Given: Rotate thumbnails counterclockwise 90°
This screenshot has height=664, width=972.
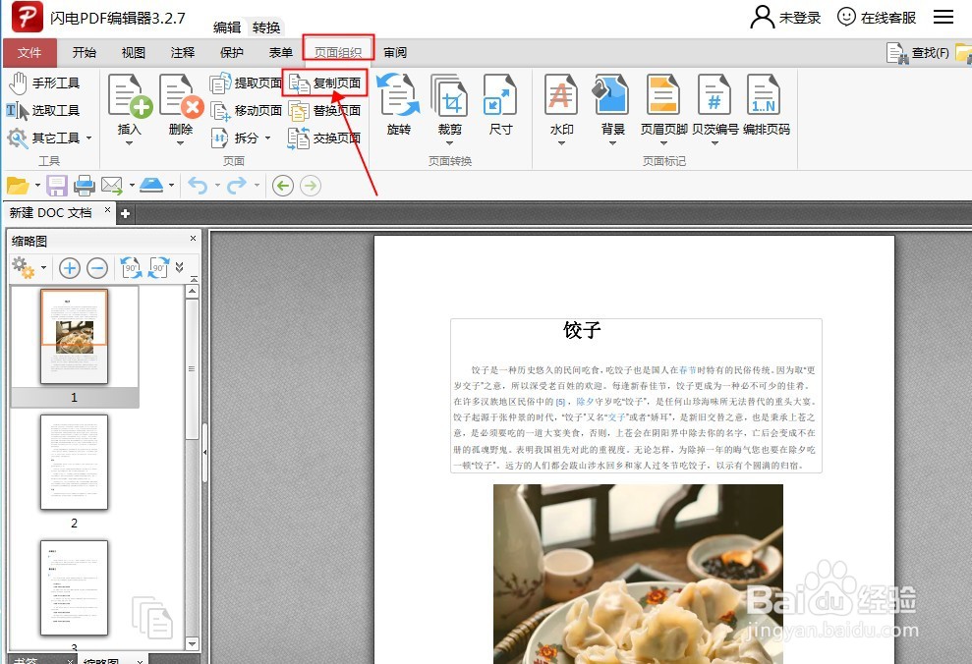Looking at the screenshot, I should tap(131, 267).
